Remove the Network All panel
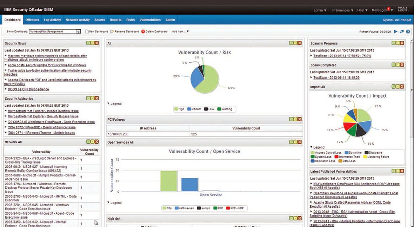 (96, 142)
